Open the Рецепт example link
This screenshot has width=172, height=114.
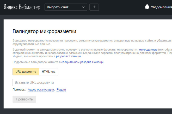coord(61,90)
